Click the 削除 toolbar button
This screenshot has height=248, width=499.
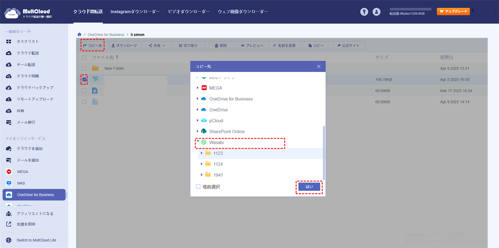point(221,45)
